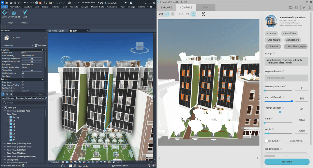313x168 pixels.
Task: Enable Atmospheric chip
Action: [293, 40]
